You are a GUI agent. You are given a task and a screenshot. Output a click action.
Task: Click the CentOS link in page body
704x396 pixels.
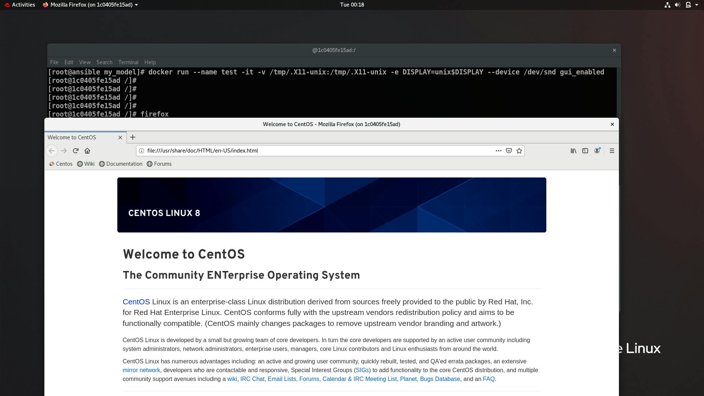tap(136, 301)
